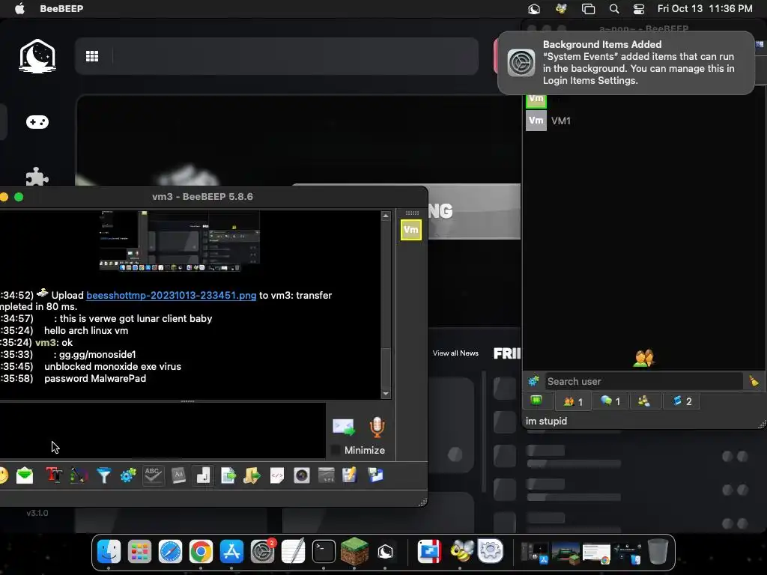Open Spotlight search in the menu bar

point(614,8)
